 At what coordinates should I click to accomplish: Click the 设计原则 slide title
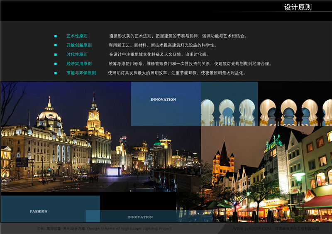point(298,7)
